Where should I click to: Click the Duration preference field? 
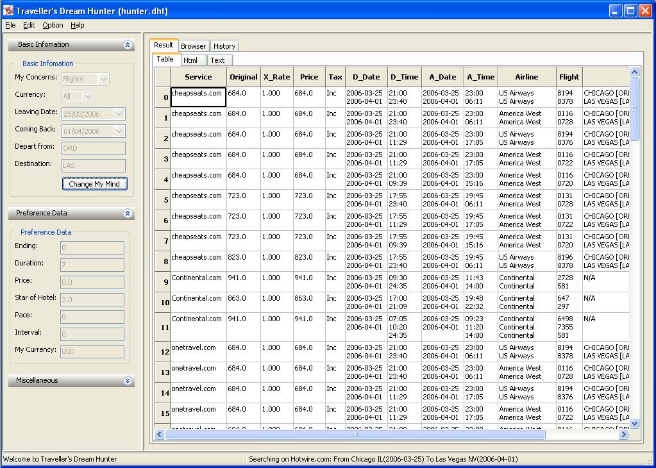coord(92,265)
